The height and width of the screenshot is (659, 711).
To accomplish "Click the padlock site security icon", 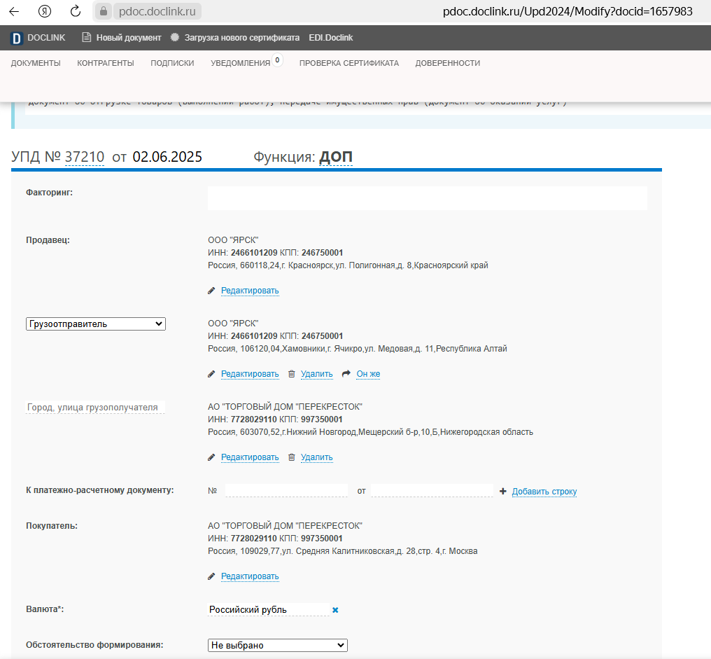I will [x=104, y=11].
